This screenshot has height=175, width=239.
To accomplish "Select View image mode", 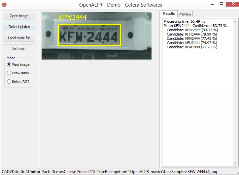I will (x=18, y=64).
